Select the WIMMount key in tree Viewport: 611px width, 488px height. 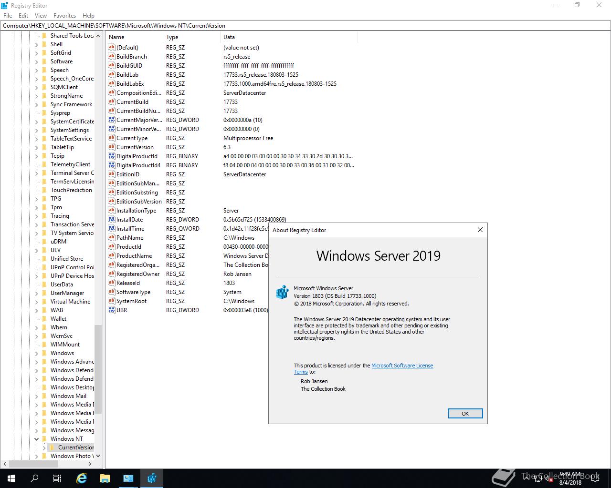click(x=65, y=345)
